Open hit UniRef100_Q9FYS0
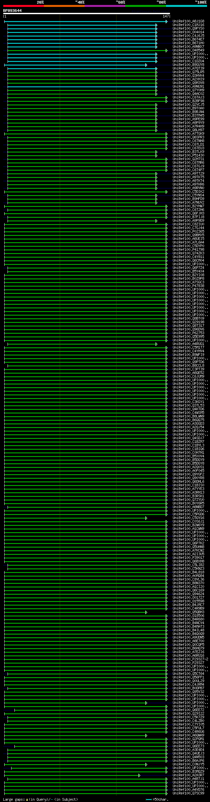The width and height of the screenshot is (210, 802). point(188,29)
